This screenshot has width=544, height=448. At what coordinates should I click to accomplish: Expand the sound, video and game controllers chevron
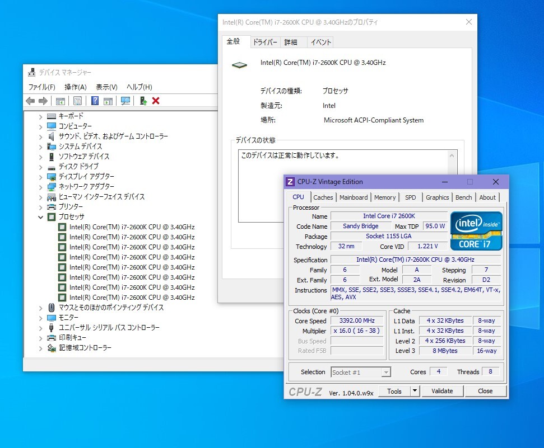tap(40, 137)
